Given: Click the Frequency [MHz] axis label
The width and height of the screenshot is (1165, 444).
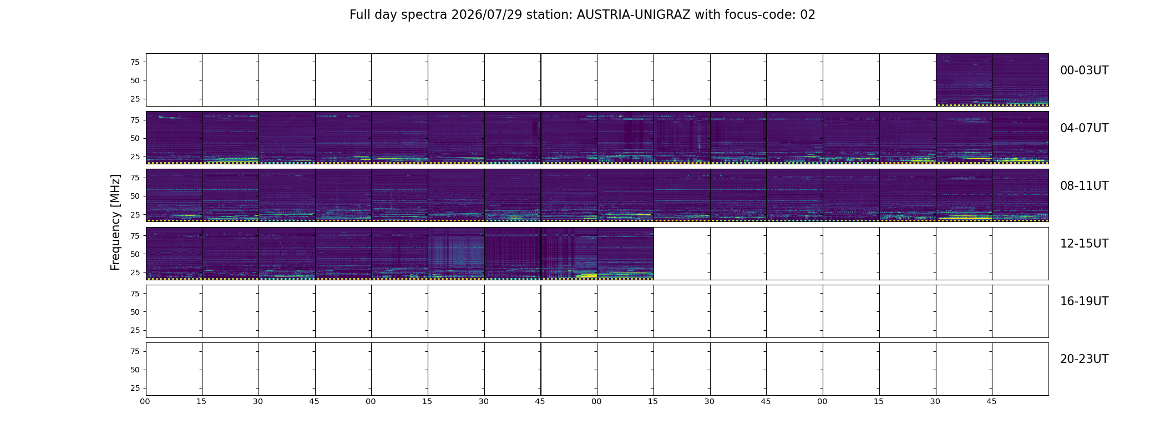Looking at the screenshot, I should click(x=115, y=222).
